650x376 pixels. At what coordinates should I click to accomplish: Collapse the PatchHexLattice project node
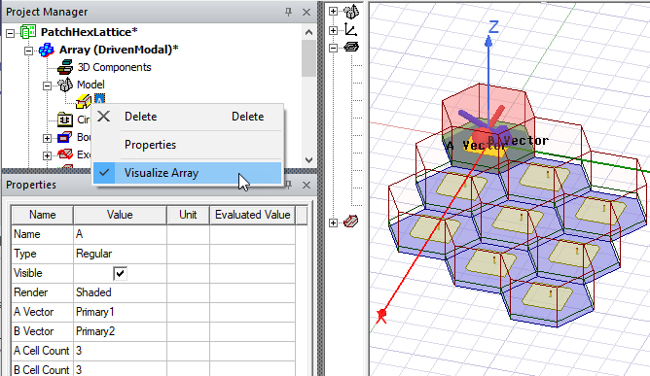(x=11, y=33)
